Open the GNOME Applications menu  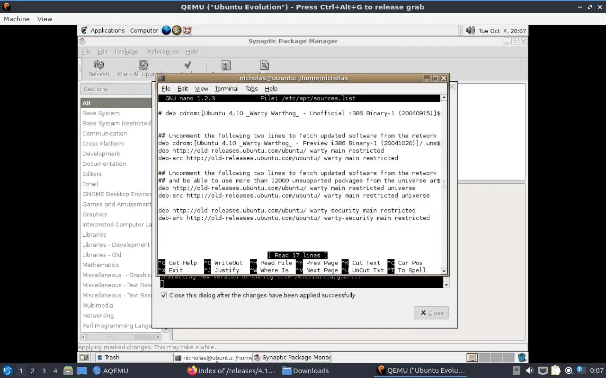click(107, 30)
